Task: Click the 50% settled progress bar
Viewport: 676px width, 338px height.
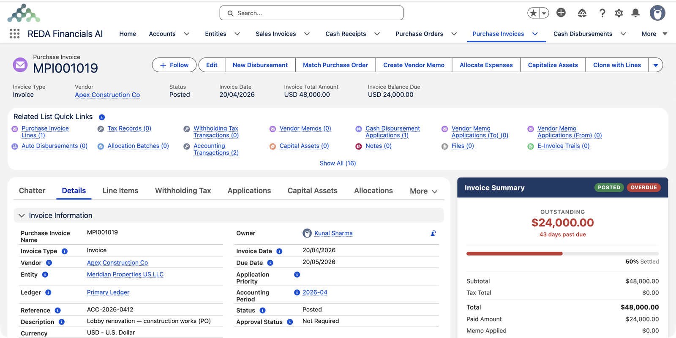Action: [x=562, y=253]
